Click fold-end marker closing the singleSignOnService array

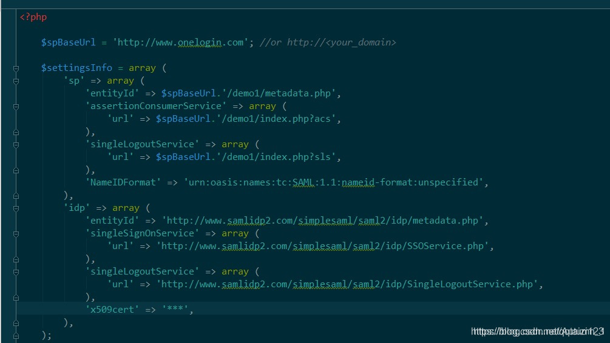click(16, 259)
